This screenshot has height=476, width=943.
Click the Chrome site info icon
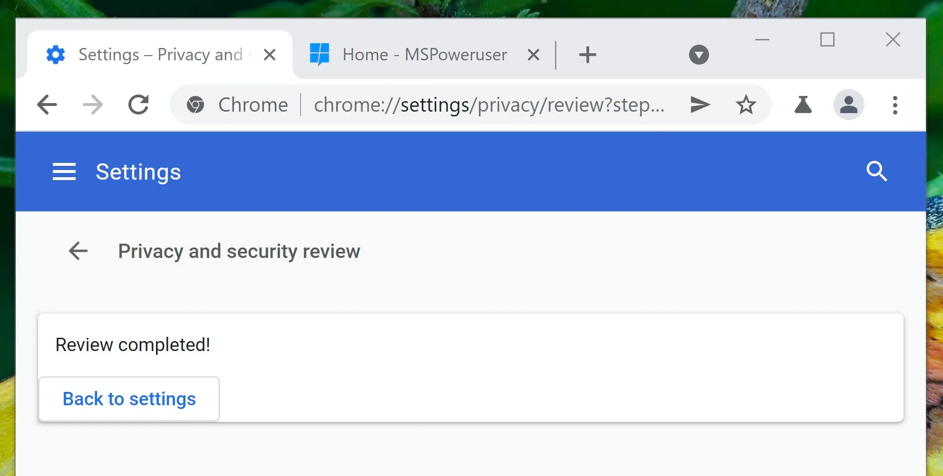(x=195, y=105)
